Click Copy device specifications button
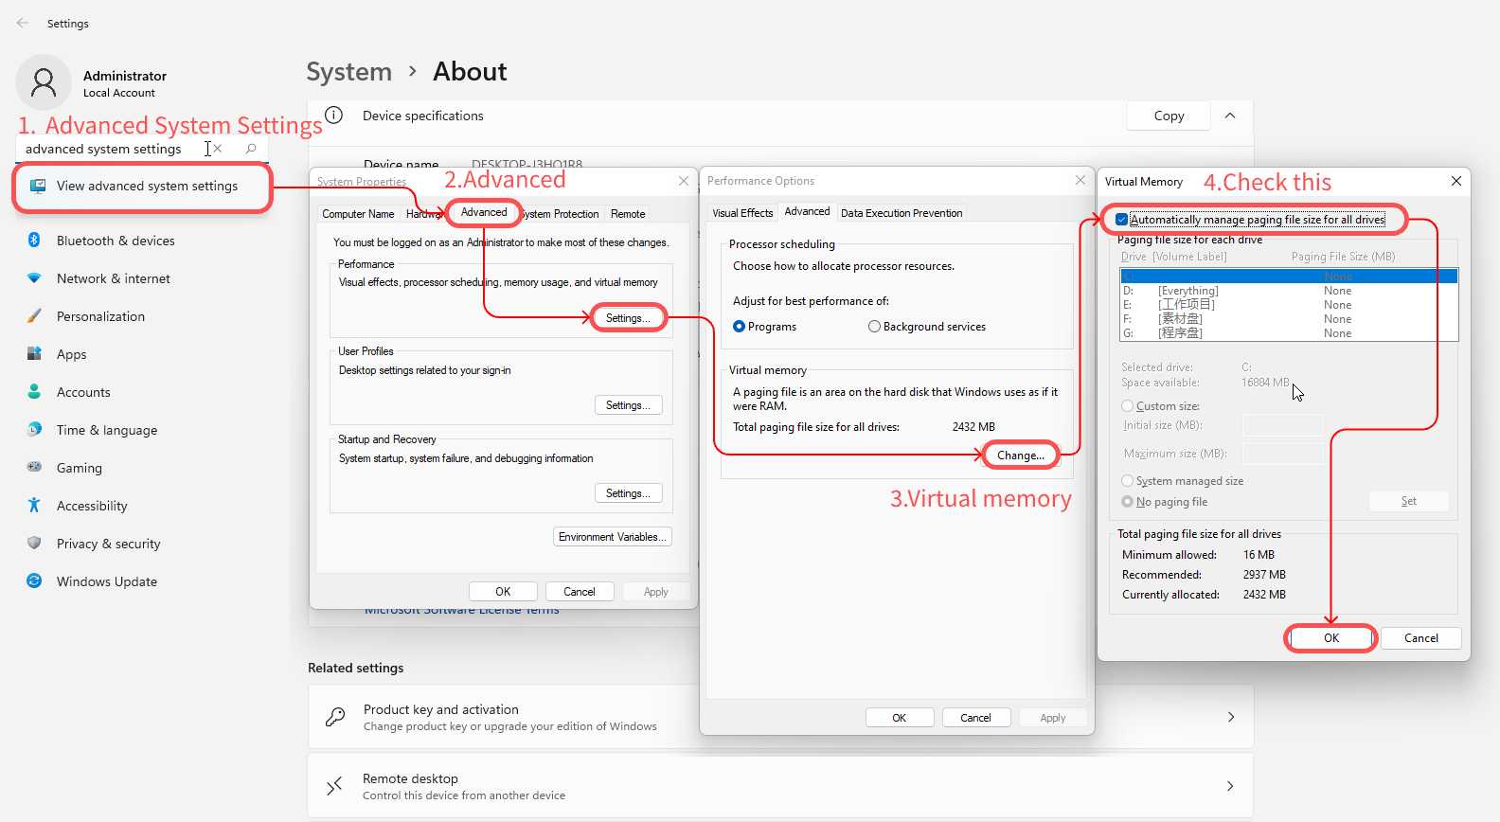This screenshot has width=1500, height=822. point(1169,116)
